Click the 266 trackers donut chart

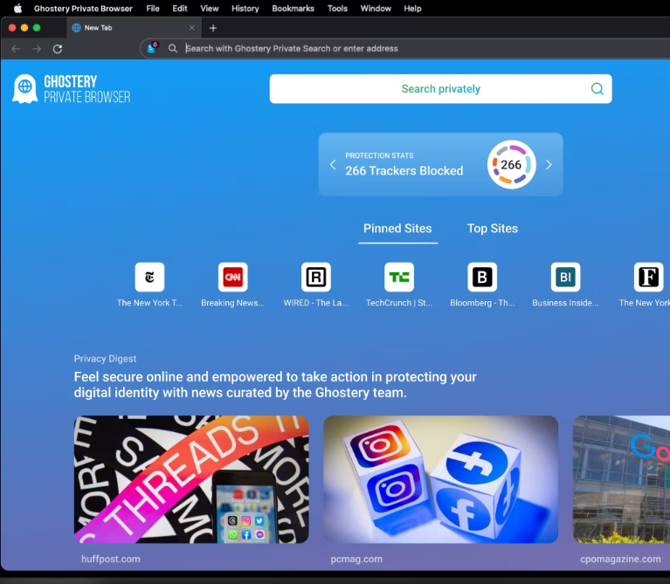[x=512, y=164]
